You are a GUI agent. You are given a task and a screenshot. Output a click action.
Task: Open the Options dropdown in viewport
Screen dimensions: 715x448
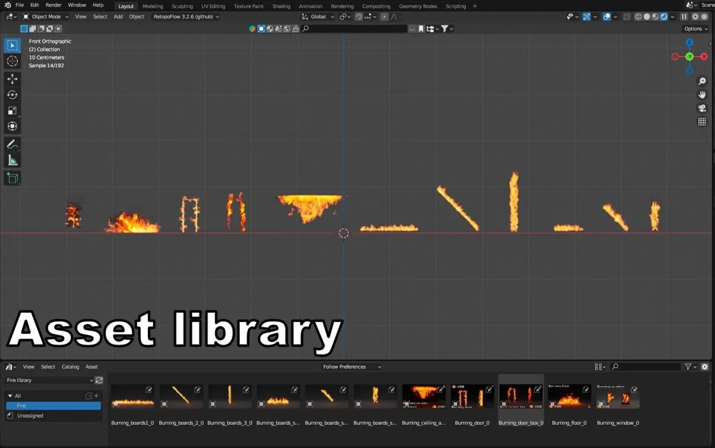[695, 29]
